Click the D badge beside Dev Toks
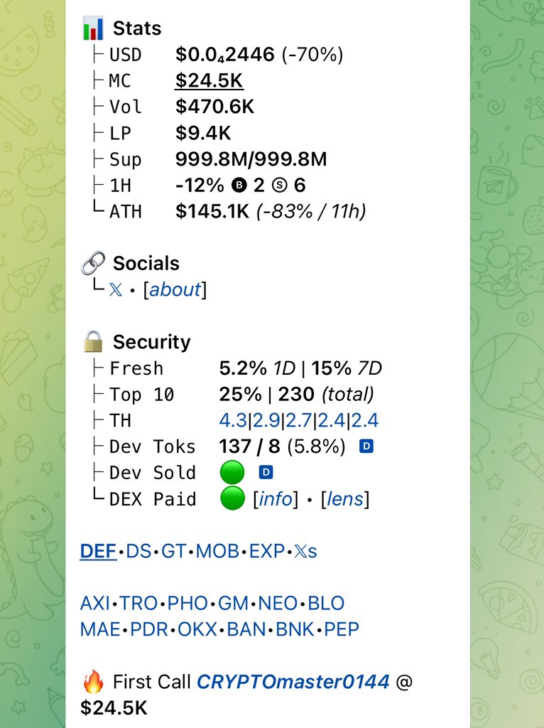The image size is (544, 728). (366, 446)
